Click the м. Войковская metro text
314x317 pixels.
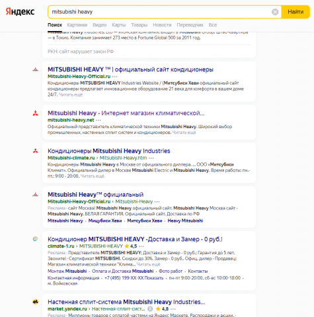(63, 283)
